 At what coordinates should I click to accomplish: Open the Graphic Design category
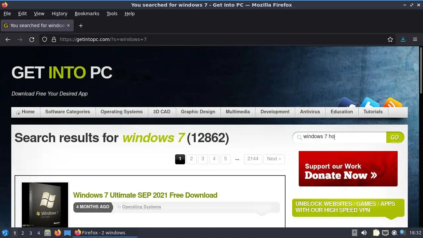coord(198,112)
